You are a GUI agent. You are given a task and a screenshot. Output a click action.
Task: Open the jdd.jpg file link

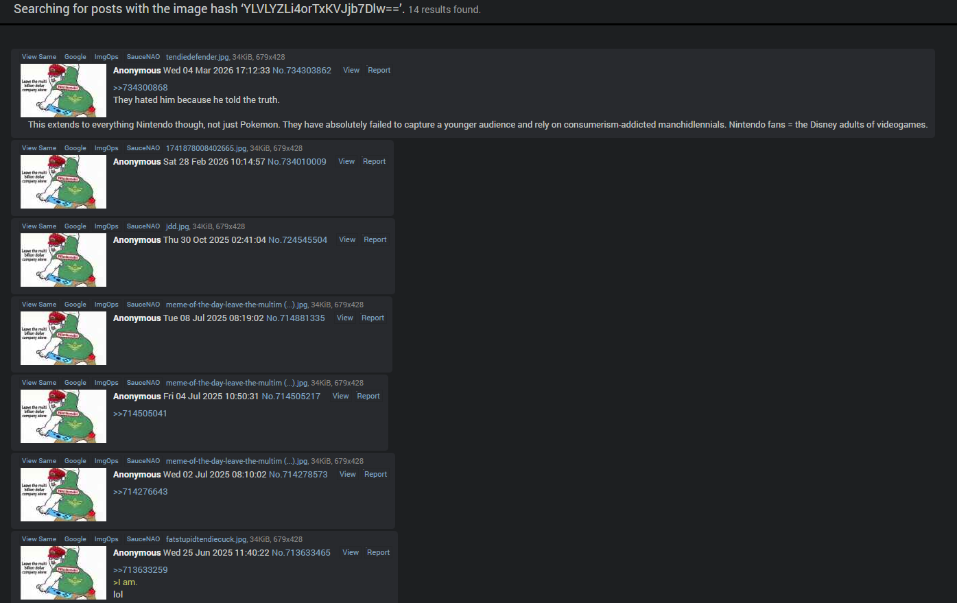(177, 226)
